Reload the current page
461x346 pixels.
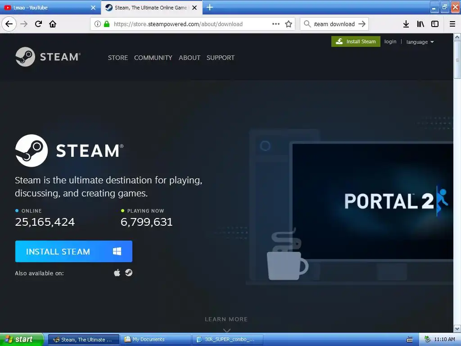click(38, 24)
